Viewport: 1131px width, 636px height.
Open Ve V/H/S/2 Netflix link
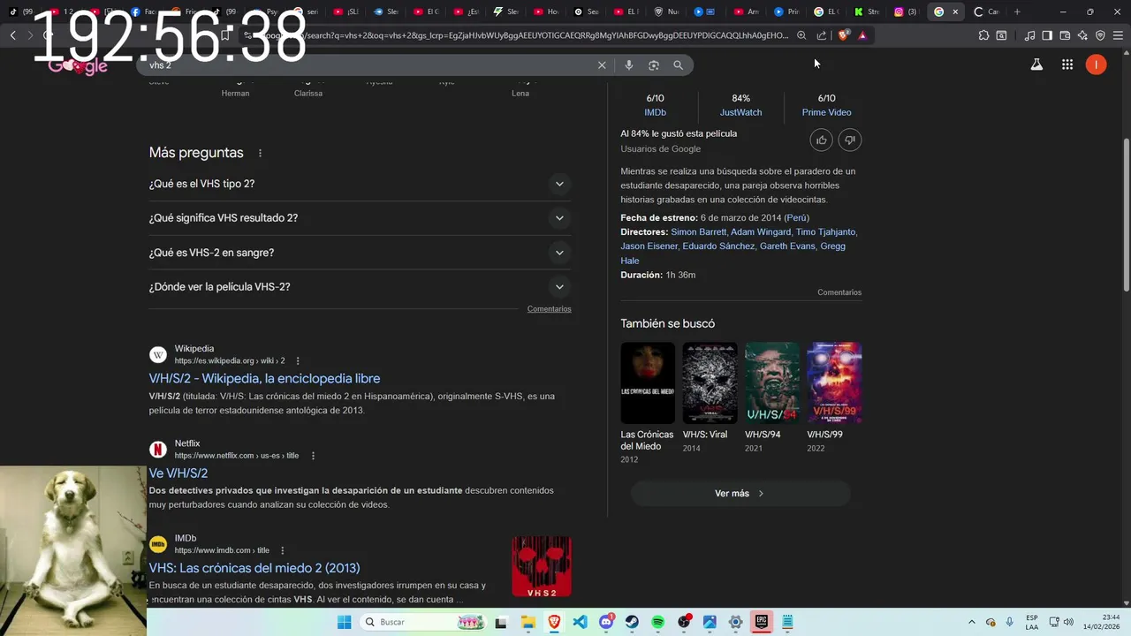click(x=178, y=473)
